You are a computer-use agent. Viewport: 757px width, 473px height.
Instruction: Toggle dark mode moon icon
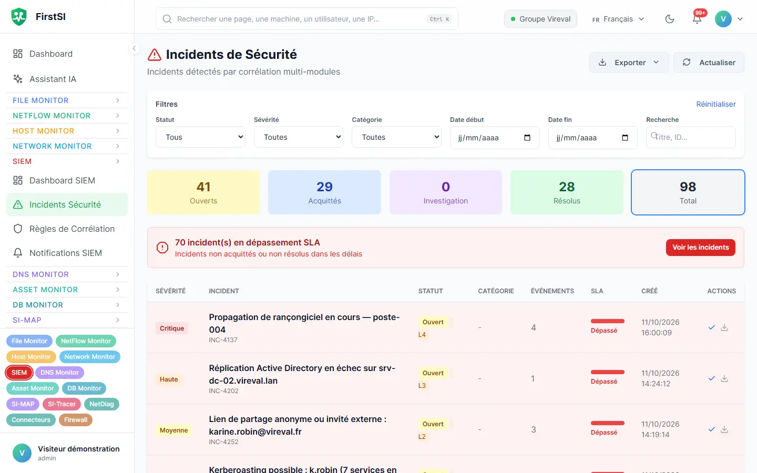670,19
